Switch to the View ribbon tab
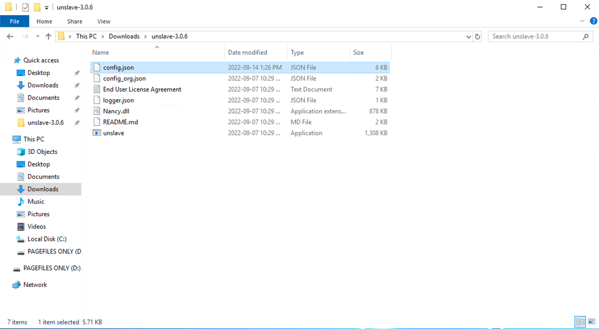The width and height of the screenshot is (599, 329). (x=104, y=21)
